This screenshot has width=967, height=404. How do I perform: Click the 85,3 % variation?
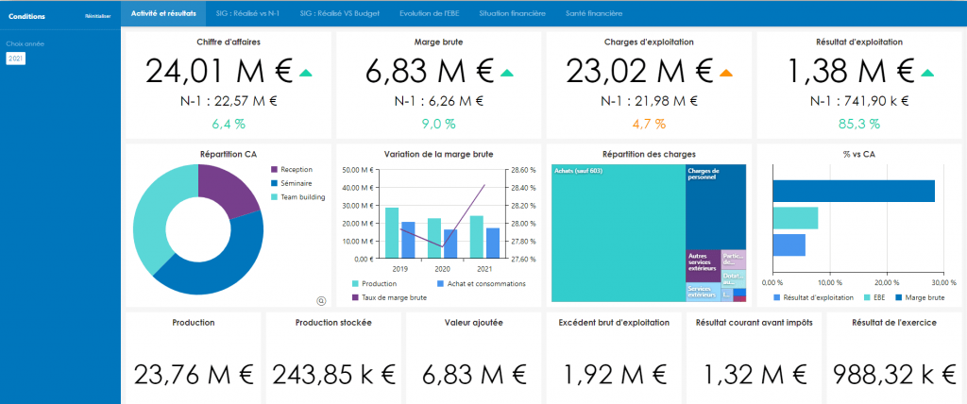859,124
